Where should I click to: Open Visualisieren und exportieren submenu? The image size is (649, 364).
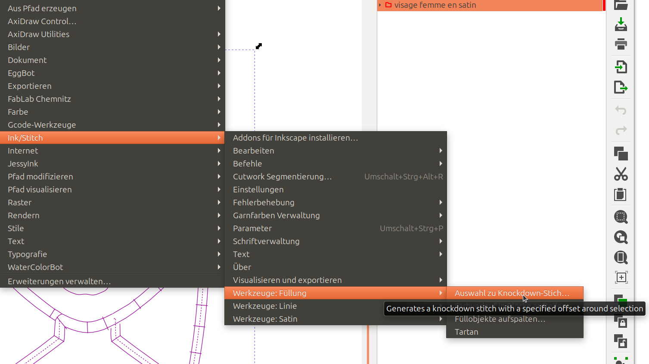coord(336,280)
